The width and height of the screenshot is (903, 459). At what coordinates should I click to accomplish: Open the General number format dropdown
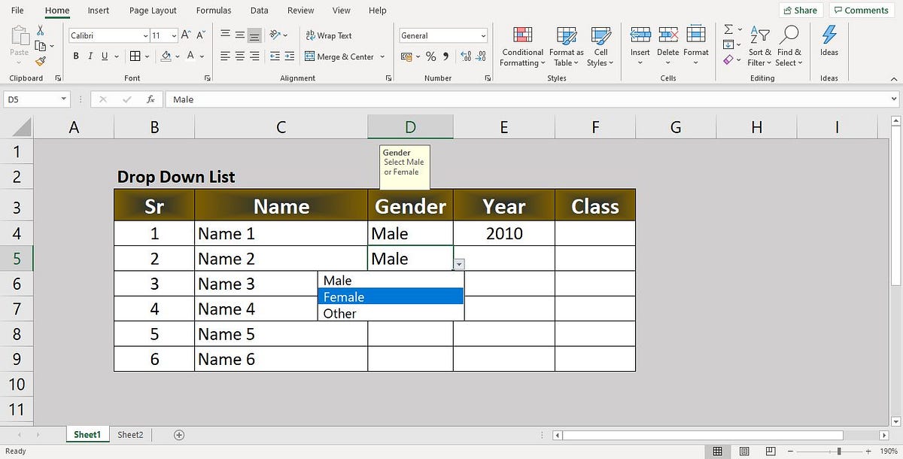483,35
